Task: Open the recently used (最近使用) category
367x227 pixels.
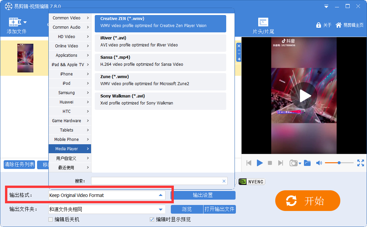Action: pyautogui.click(x=70, y=168)
